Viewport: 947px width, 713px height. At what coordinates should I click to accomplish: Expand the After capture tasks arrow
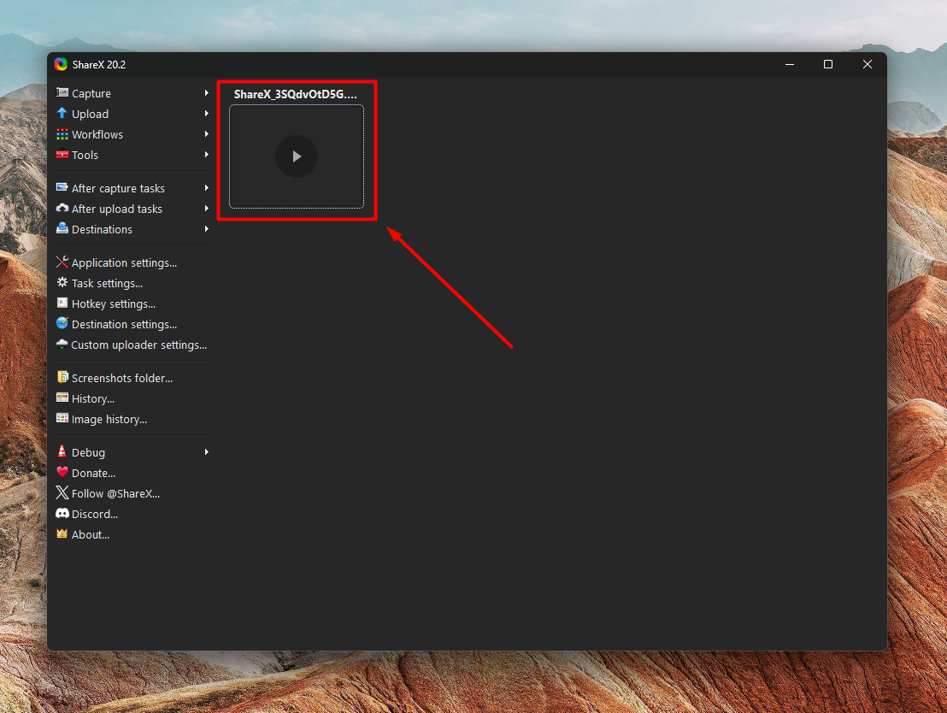coord(207,188)
